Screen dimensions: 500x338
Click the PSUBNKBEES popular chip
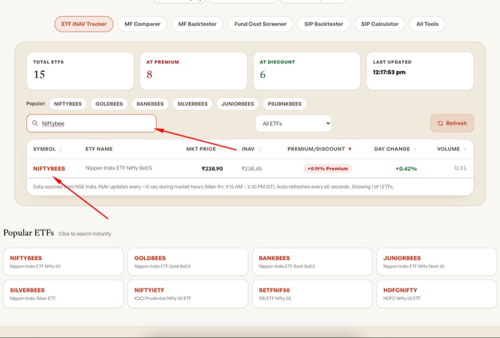[x=284, y=104]
